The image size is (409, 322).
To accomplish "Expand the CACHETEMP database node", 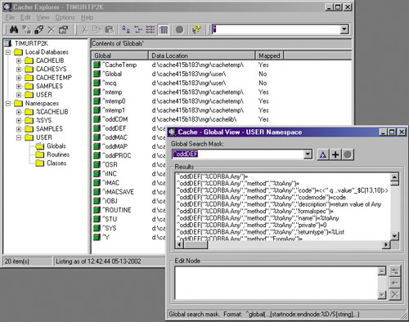I will [x=19, y=78].
